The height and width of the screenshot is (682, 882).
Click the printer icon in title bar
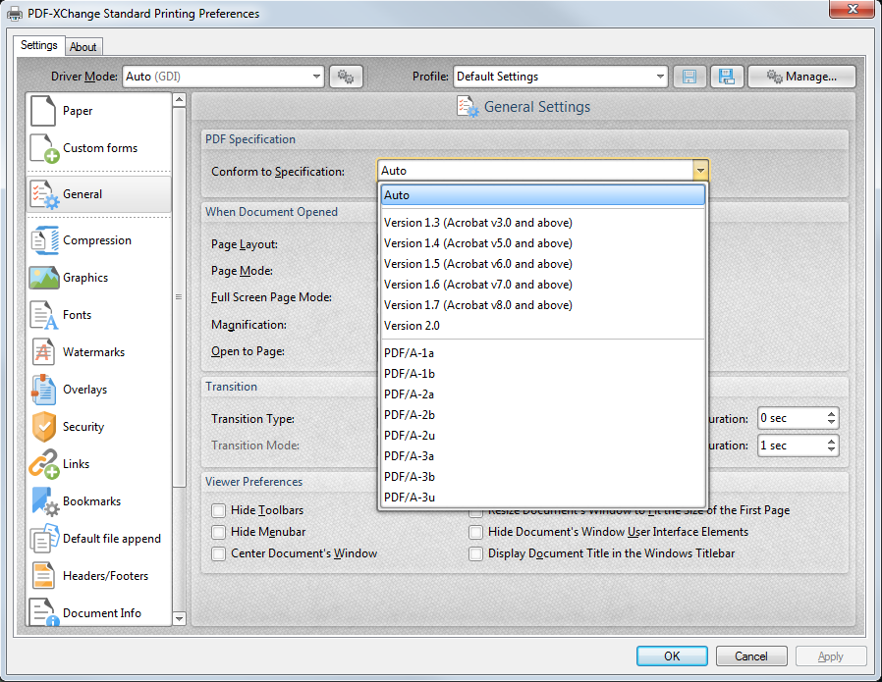coord(15,13)
